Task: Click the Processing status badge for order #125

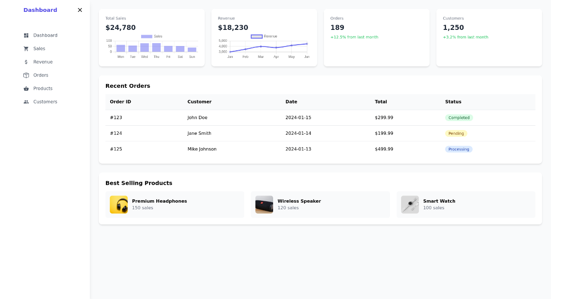Action: coord(458,149)
